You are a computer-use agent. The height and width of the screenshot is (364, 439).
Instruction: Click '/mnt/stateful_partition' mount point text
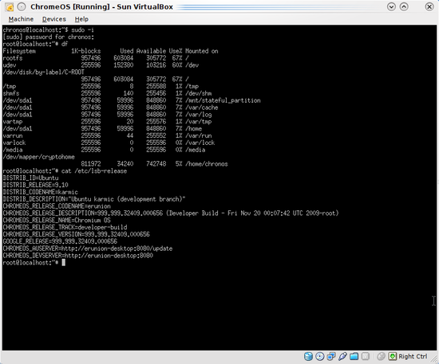223,100
